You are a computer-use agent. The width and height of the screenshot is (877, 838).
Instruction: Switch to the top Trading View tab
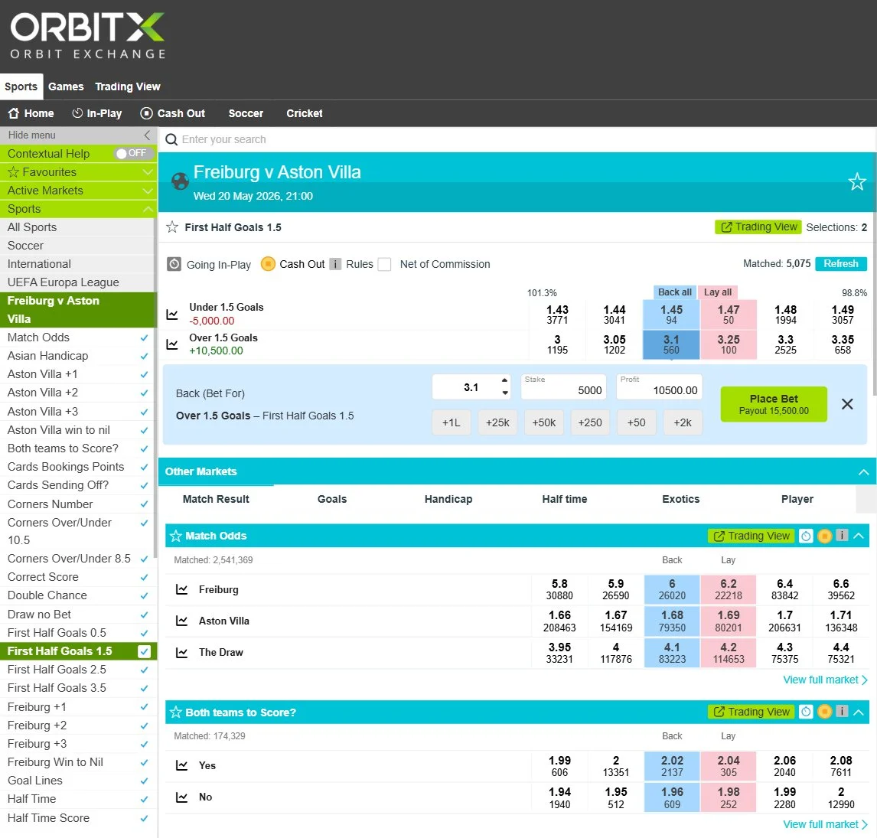(128, 86)
